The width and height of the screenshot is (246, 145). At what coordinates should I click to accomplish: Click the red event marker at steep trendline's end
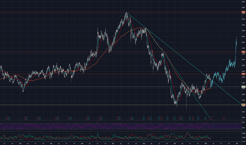pos(211,118)
